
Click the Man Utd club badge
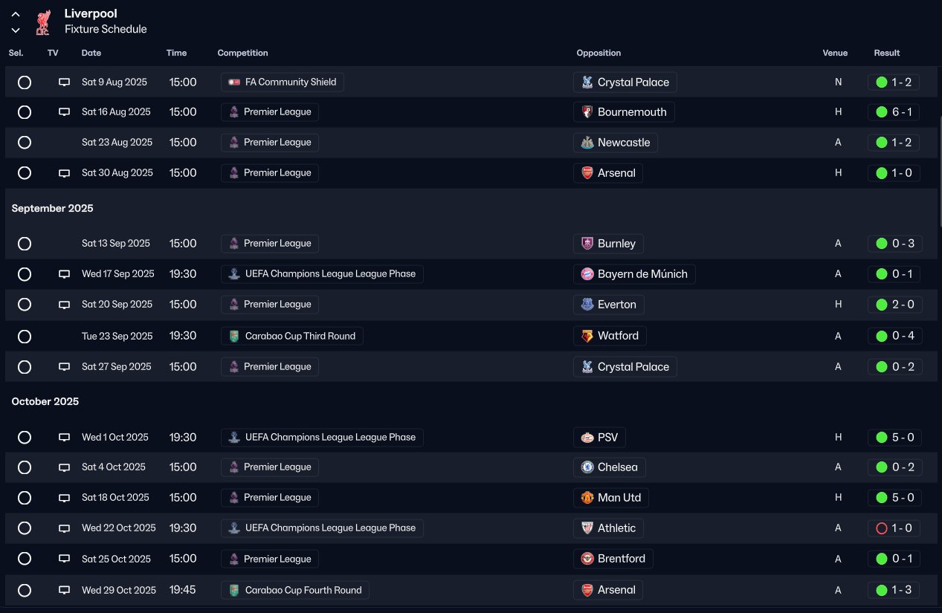pyautogui.click(x=587, y=498)
